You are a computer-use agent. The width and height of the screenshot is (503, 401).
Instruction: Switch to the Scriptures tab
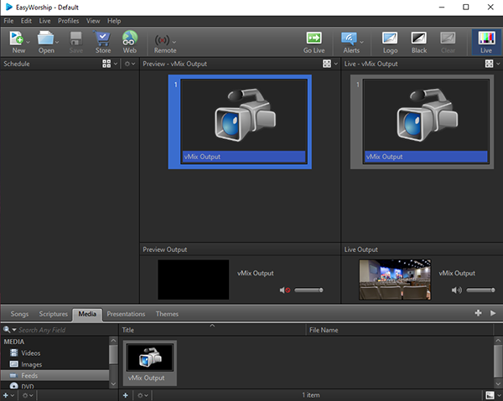pos(54,314)
